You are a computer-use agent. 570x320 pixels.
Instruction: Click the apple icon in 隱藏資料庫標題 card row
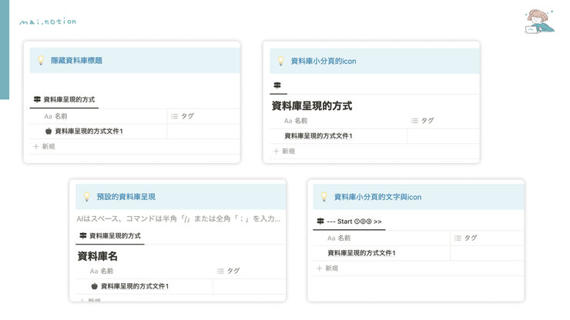tap(49, 132)
